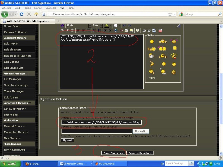Click the Insert Email Link icon

click(x=126, y=30)
